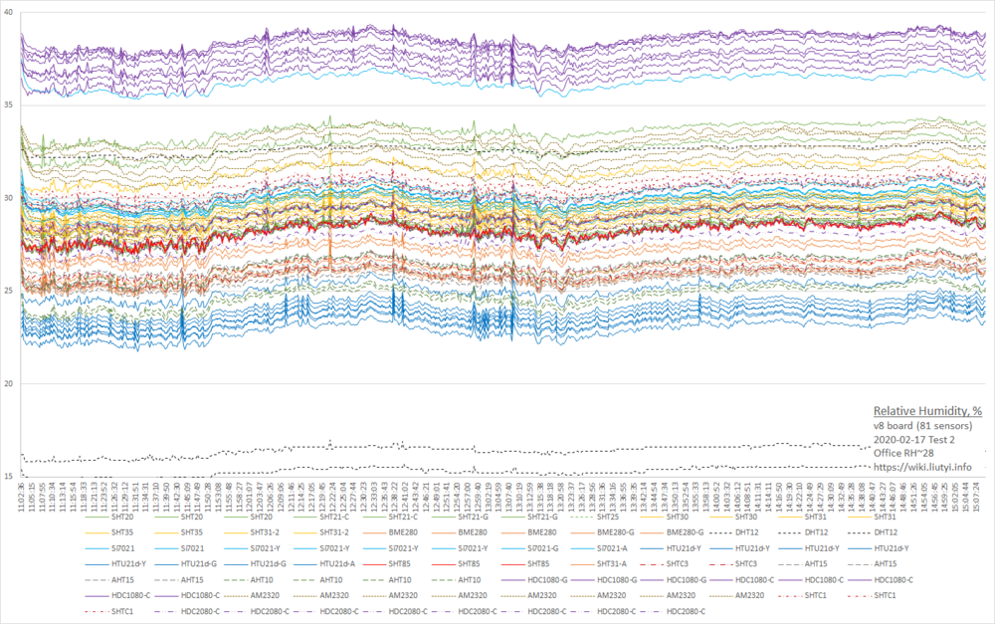Click x-axis time label 12:01:07
995x624 pixels.
pyautogui.click(x=248, y=497)
